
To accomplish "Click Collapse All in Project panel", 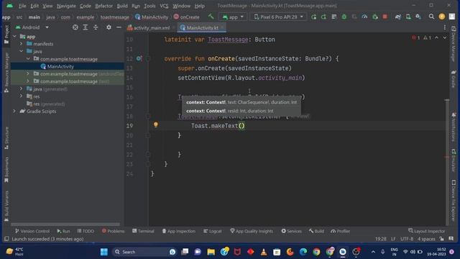I will point(96,27).
